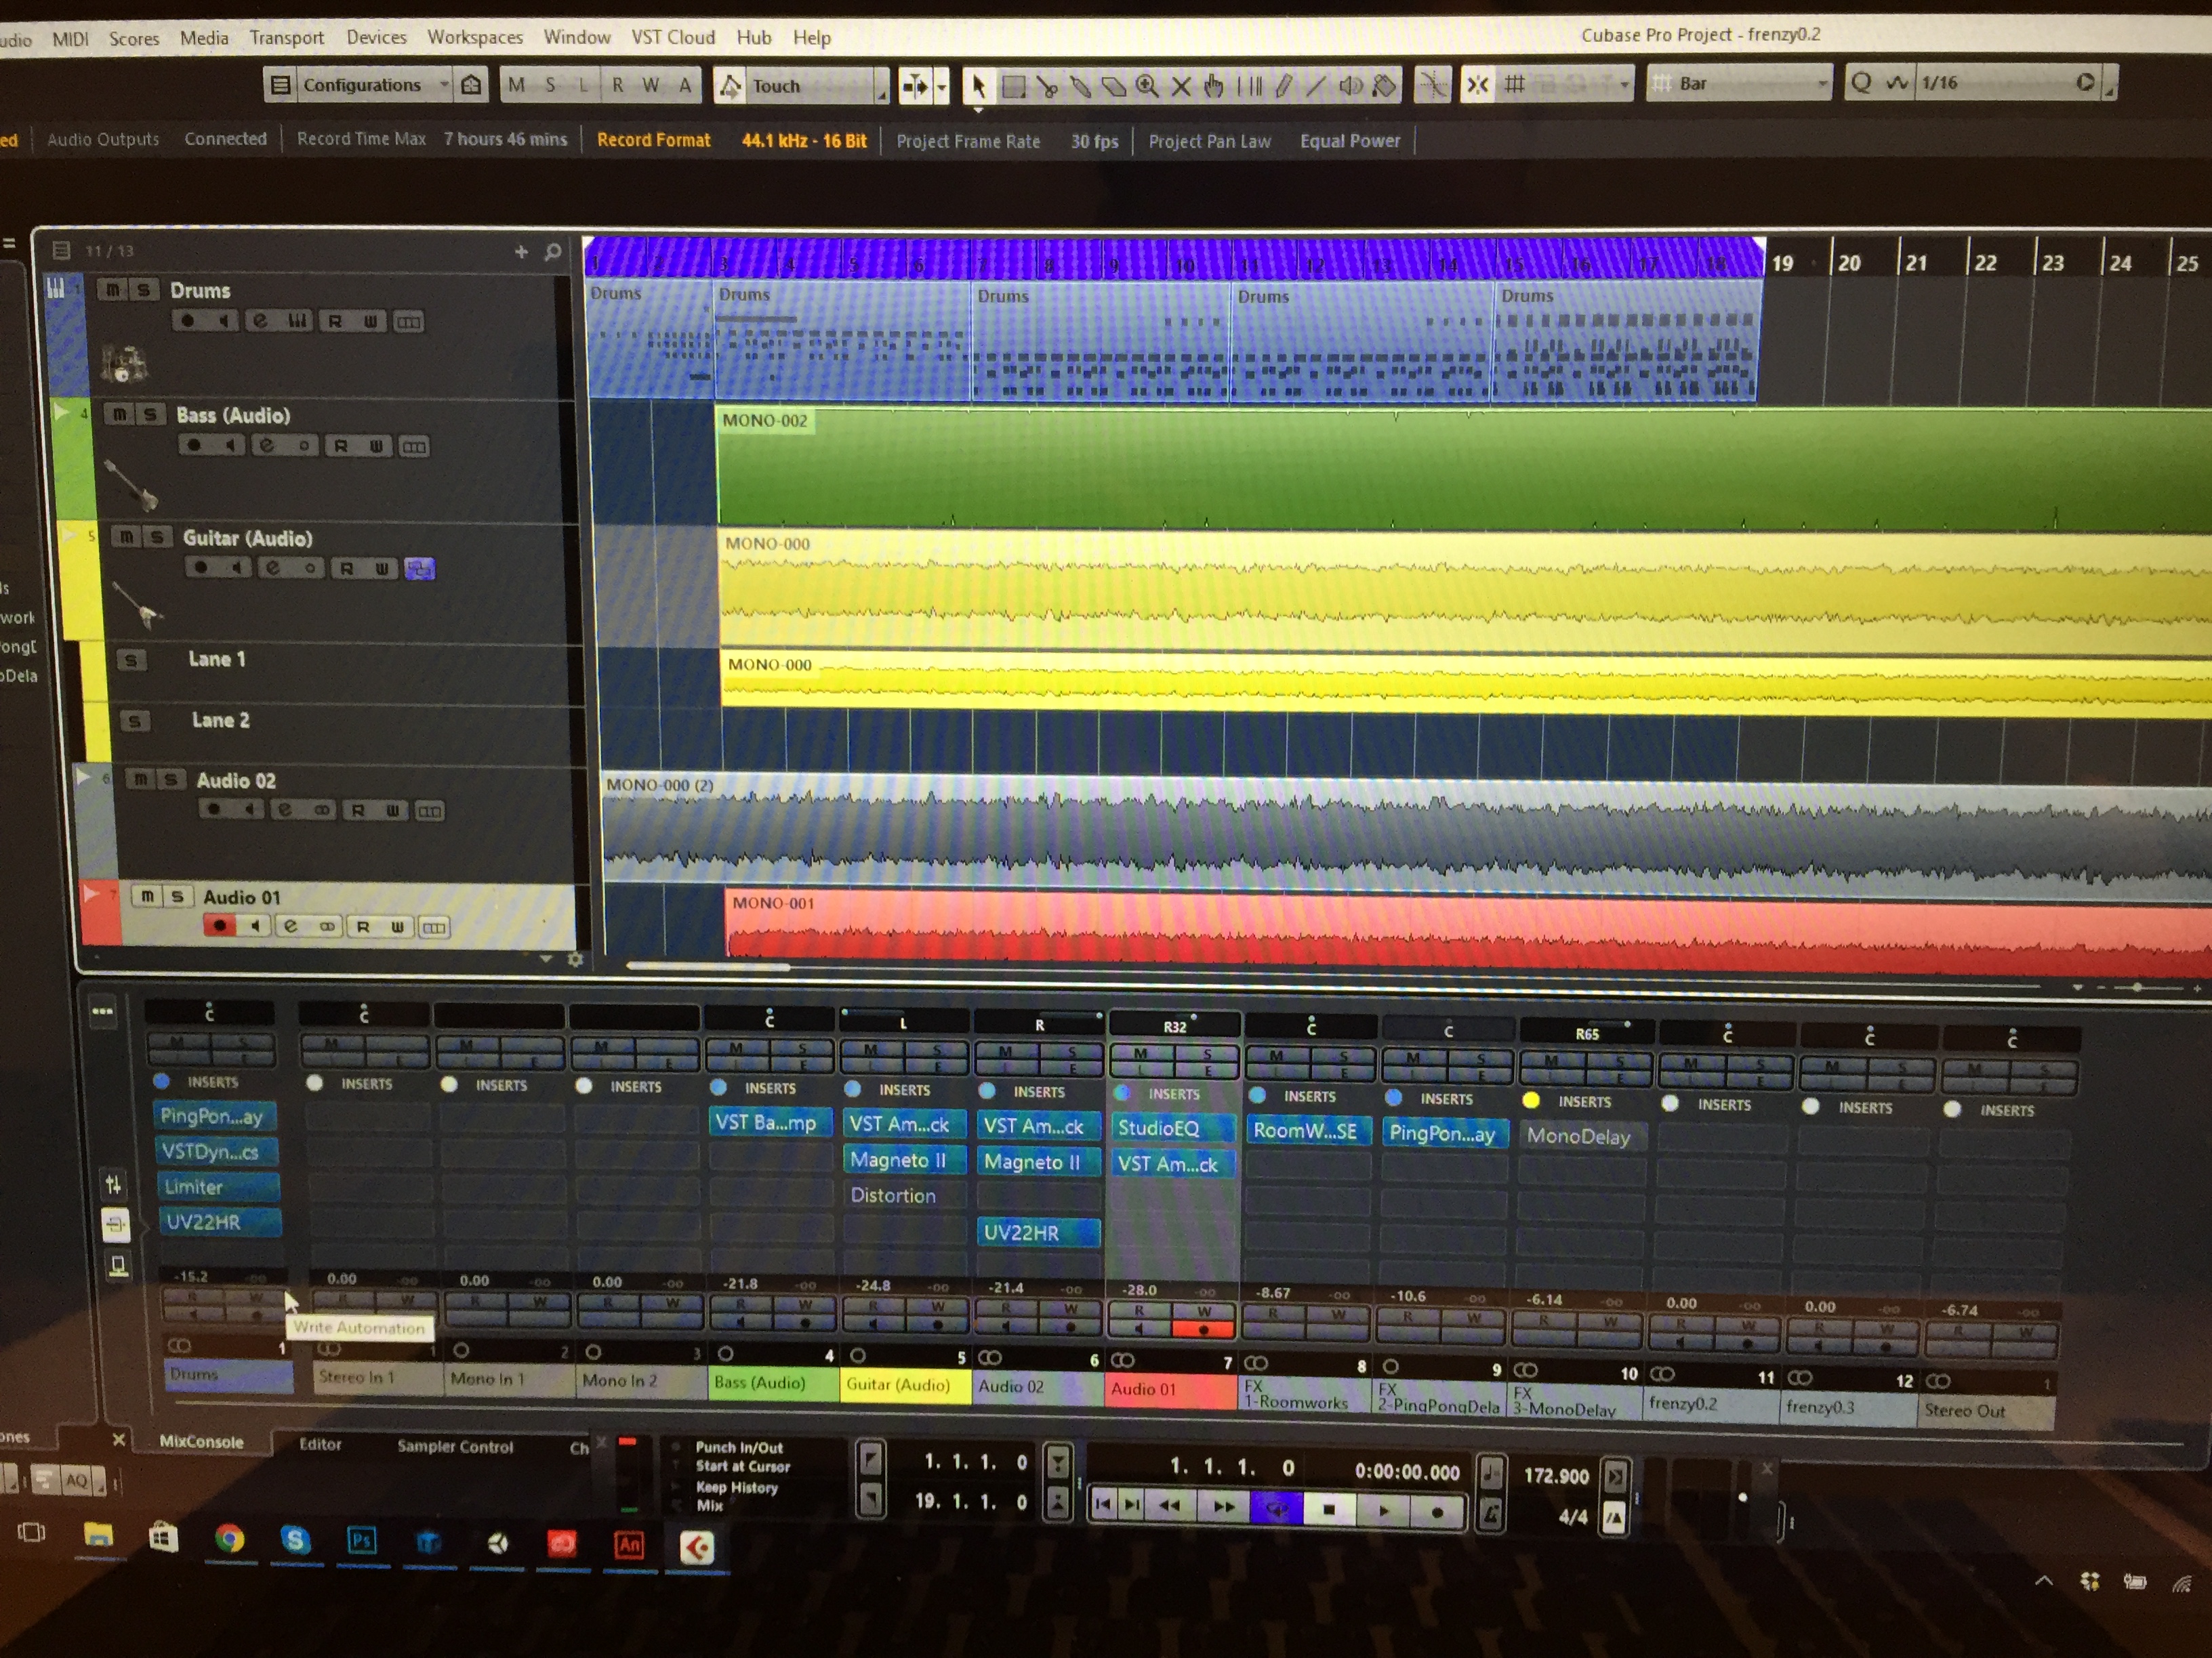Select the Scissors split tool

(x=1047, y=87)
